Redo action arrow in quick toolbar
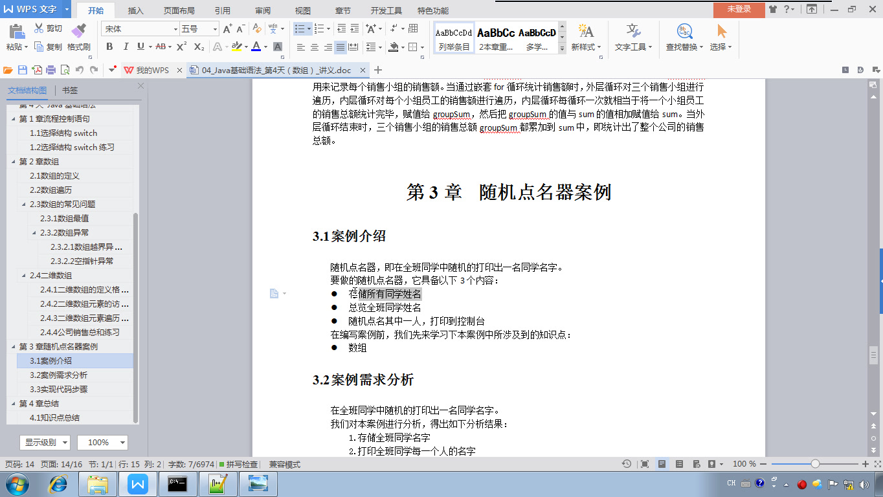The image size is (883, 497). pos(94,70)
